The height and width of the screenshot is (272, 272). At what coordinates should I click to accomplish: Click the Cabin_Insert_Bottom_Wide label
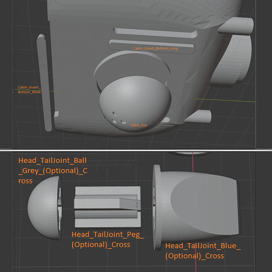[29, 90]
